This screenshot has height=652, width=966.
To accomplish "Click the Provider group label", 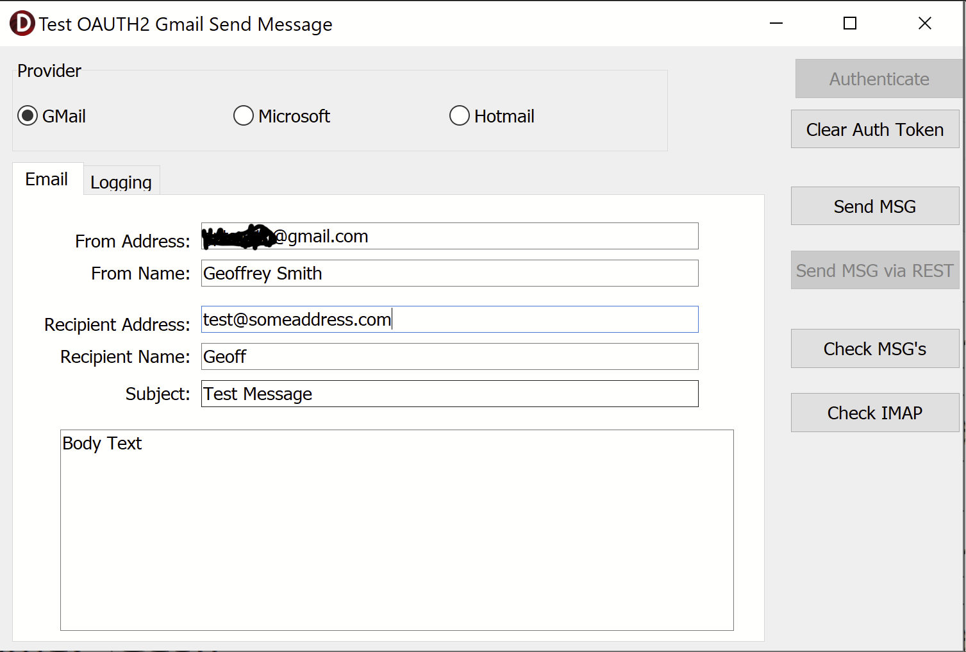I will [49, 71].
